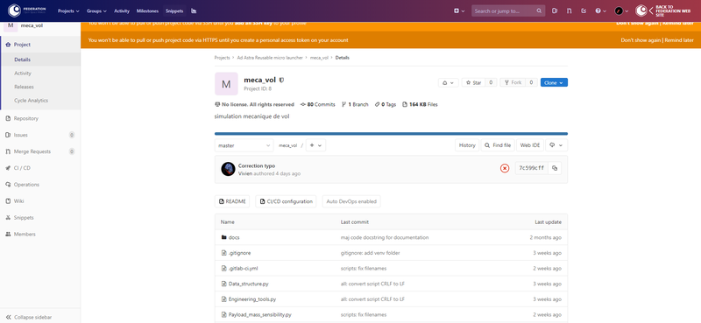Click the .gitignore file icon
This screenshot has height=323, width=701.
[224, 253]
